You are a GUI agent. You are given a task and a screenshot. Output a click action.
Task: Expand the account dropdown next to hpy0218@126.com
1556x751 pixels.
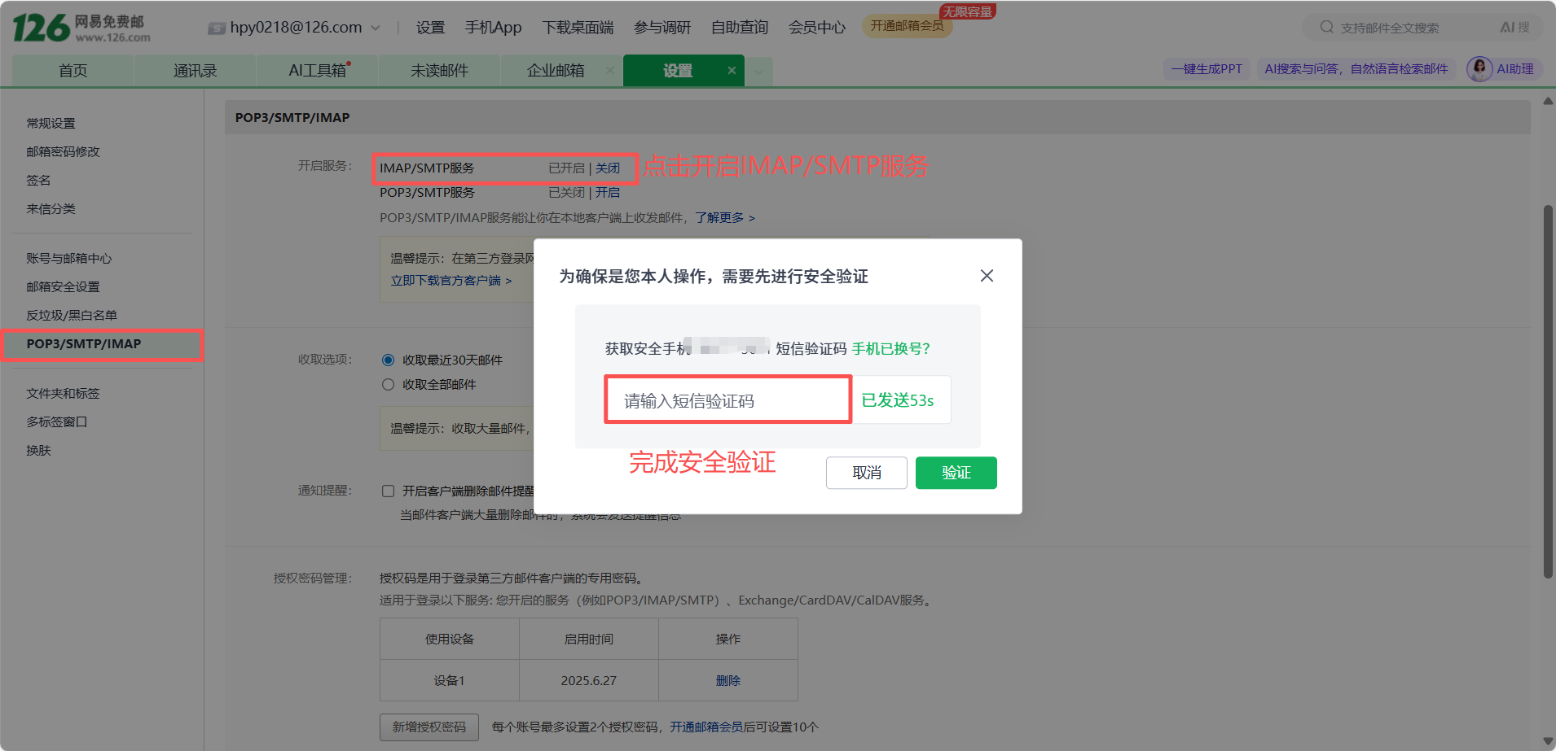point(376,28)
